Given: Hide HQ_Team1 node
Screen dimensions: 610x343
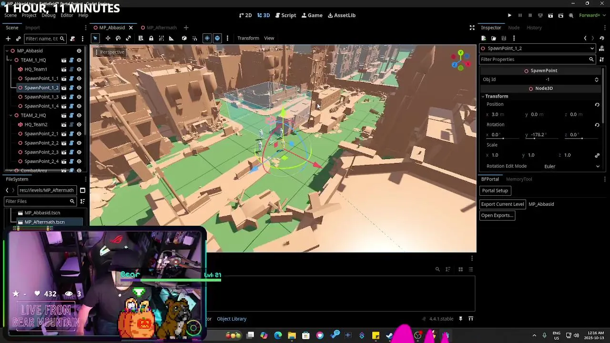Looking at the screenshot, I should (79, 69).
